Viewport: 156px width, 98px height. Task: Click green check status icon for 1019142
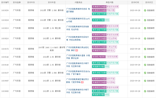coord(145,57)
